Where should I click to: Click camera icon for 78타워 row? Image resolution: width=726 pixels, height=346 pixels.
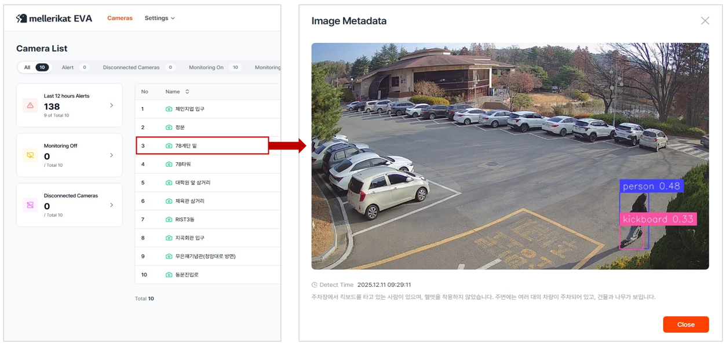pyautogui.click(x=169, y=165)
